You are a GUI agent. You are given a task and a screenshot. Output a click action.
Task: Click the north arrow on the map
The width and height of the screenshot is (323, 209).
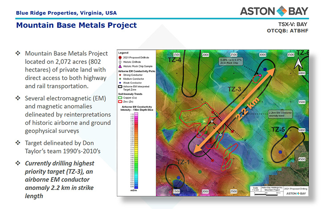[298, 63]
